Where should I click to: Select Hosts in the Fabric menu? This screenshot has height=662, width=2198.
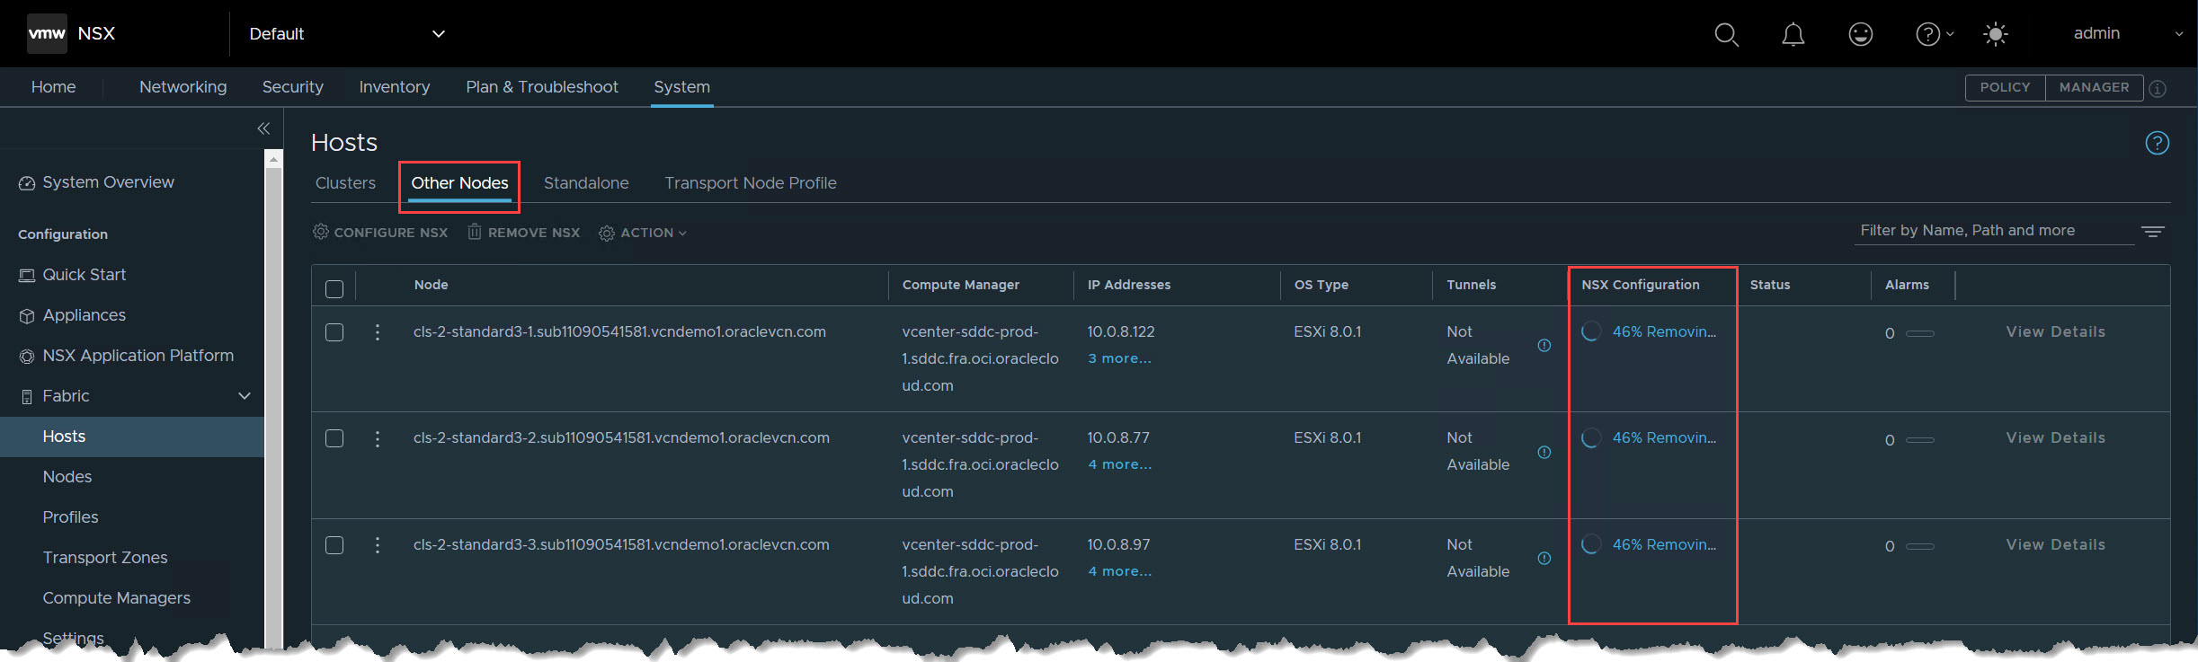(132, 437)
